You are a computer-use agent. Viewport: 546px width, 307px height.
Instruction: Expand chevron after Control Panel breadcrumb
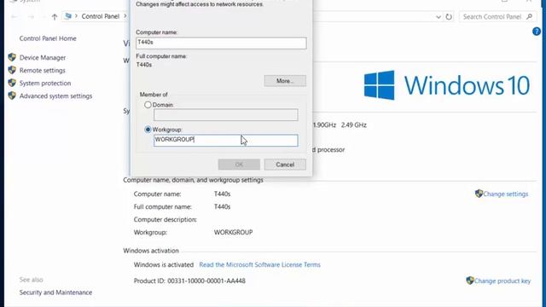(125, 16)
